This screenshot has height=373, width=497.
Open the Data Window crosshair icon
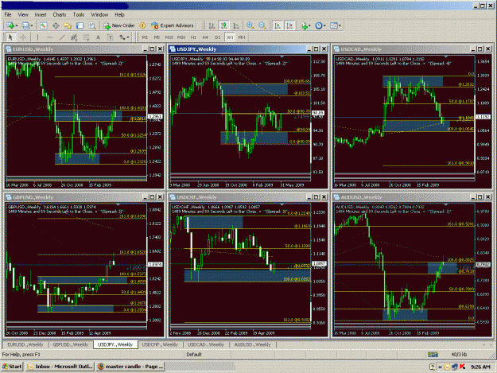coord(56,25)
